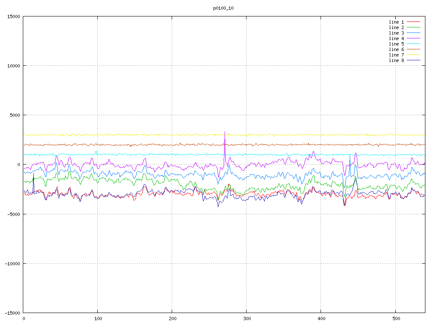
Task: Click the dark blue line 8 legend sample
Action: tap(414, 60)
